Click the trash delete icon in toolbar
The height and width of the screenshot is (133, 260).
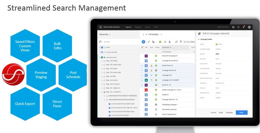170,42
